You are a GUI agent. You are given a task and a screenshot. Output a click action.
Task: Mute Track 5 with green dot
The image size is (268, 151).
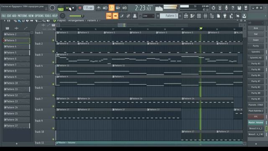click(x=53, y=84)
